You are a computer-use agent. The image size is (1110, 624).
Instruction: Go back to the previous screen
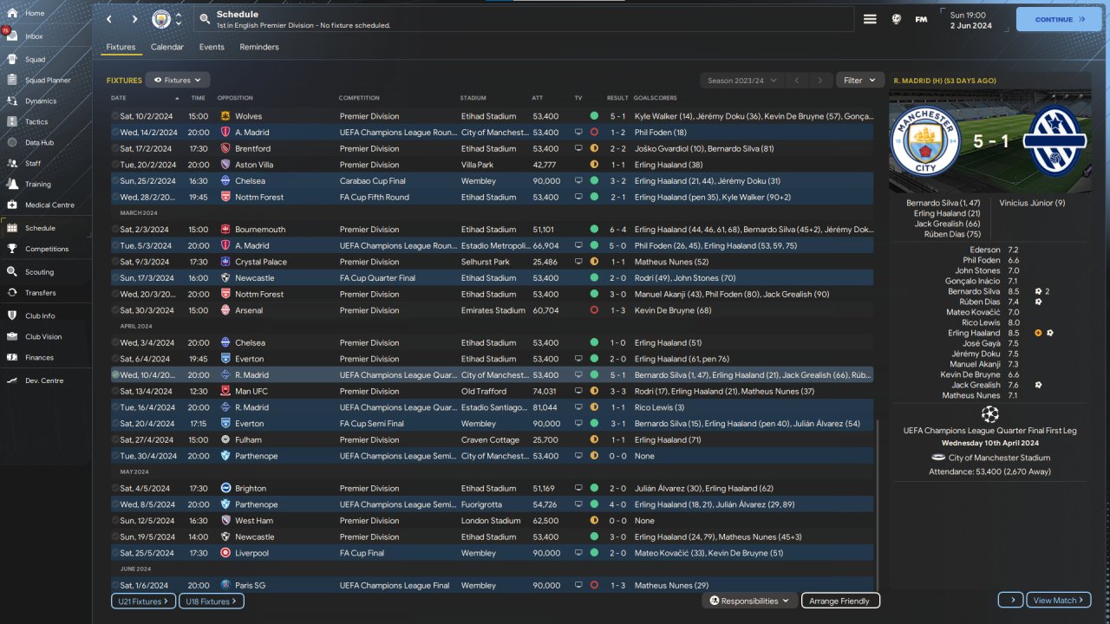[x=108, y=19]
